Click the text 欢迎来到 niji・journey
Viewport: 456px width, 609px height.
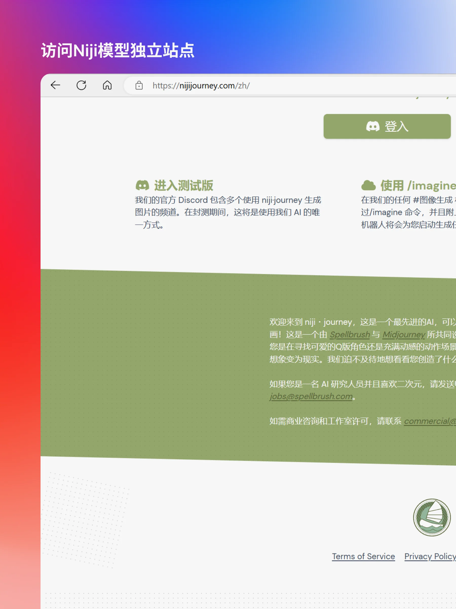[x=311, y=322]
